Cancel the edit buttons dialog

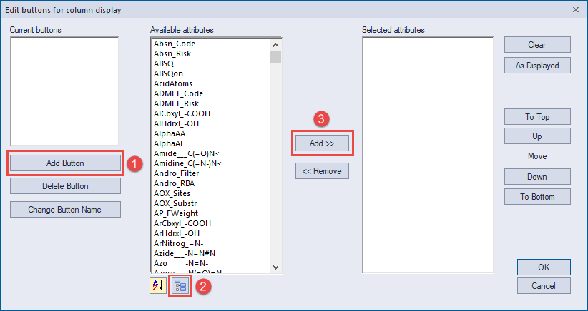coord(544,286)
